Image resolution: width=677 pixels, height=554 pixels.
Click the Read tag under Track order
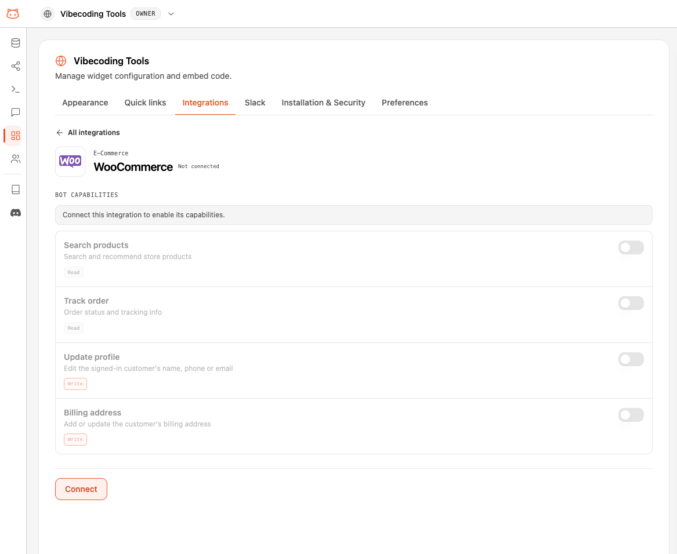[x=74, y=328]
